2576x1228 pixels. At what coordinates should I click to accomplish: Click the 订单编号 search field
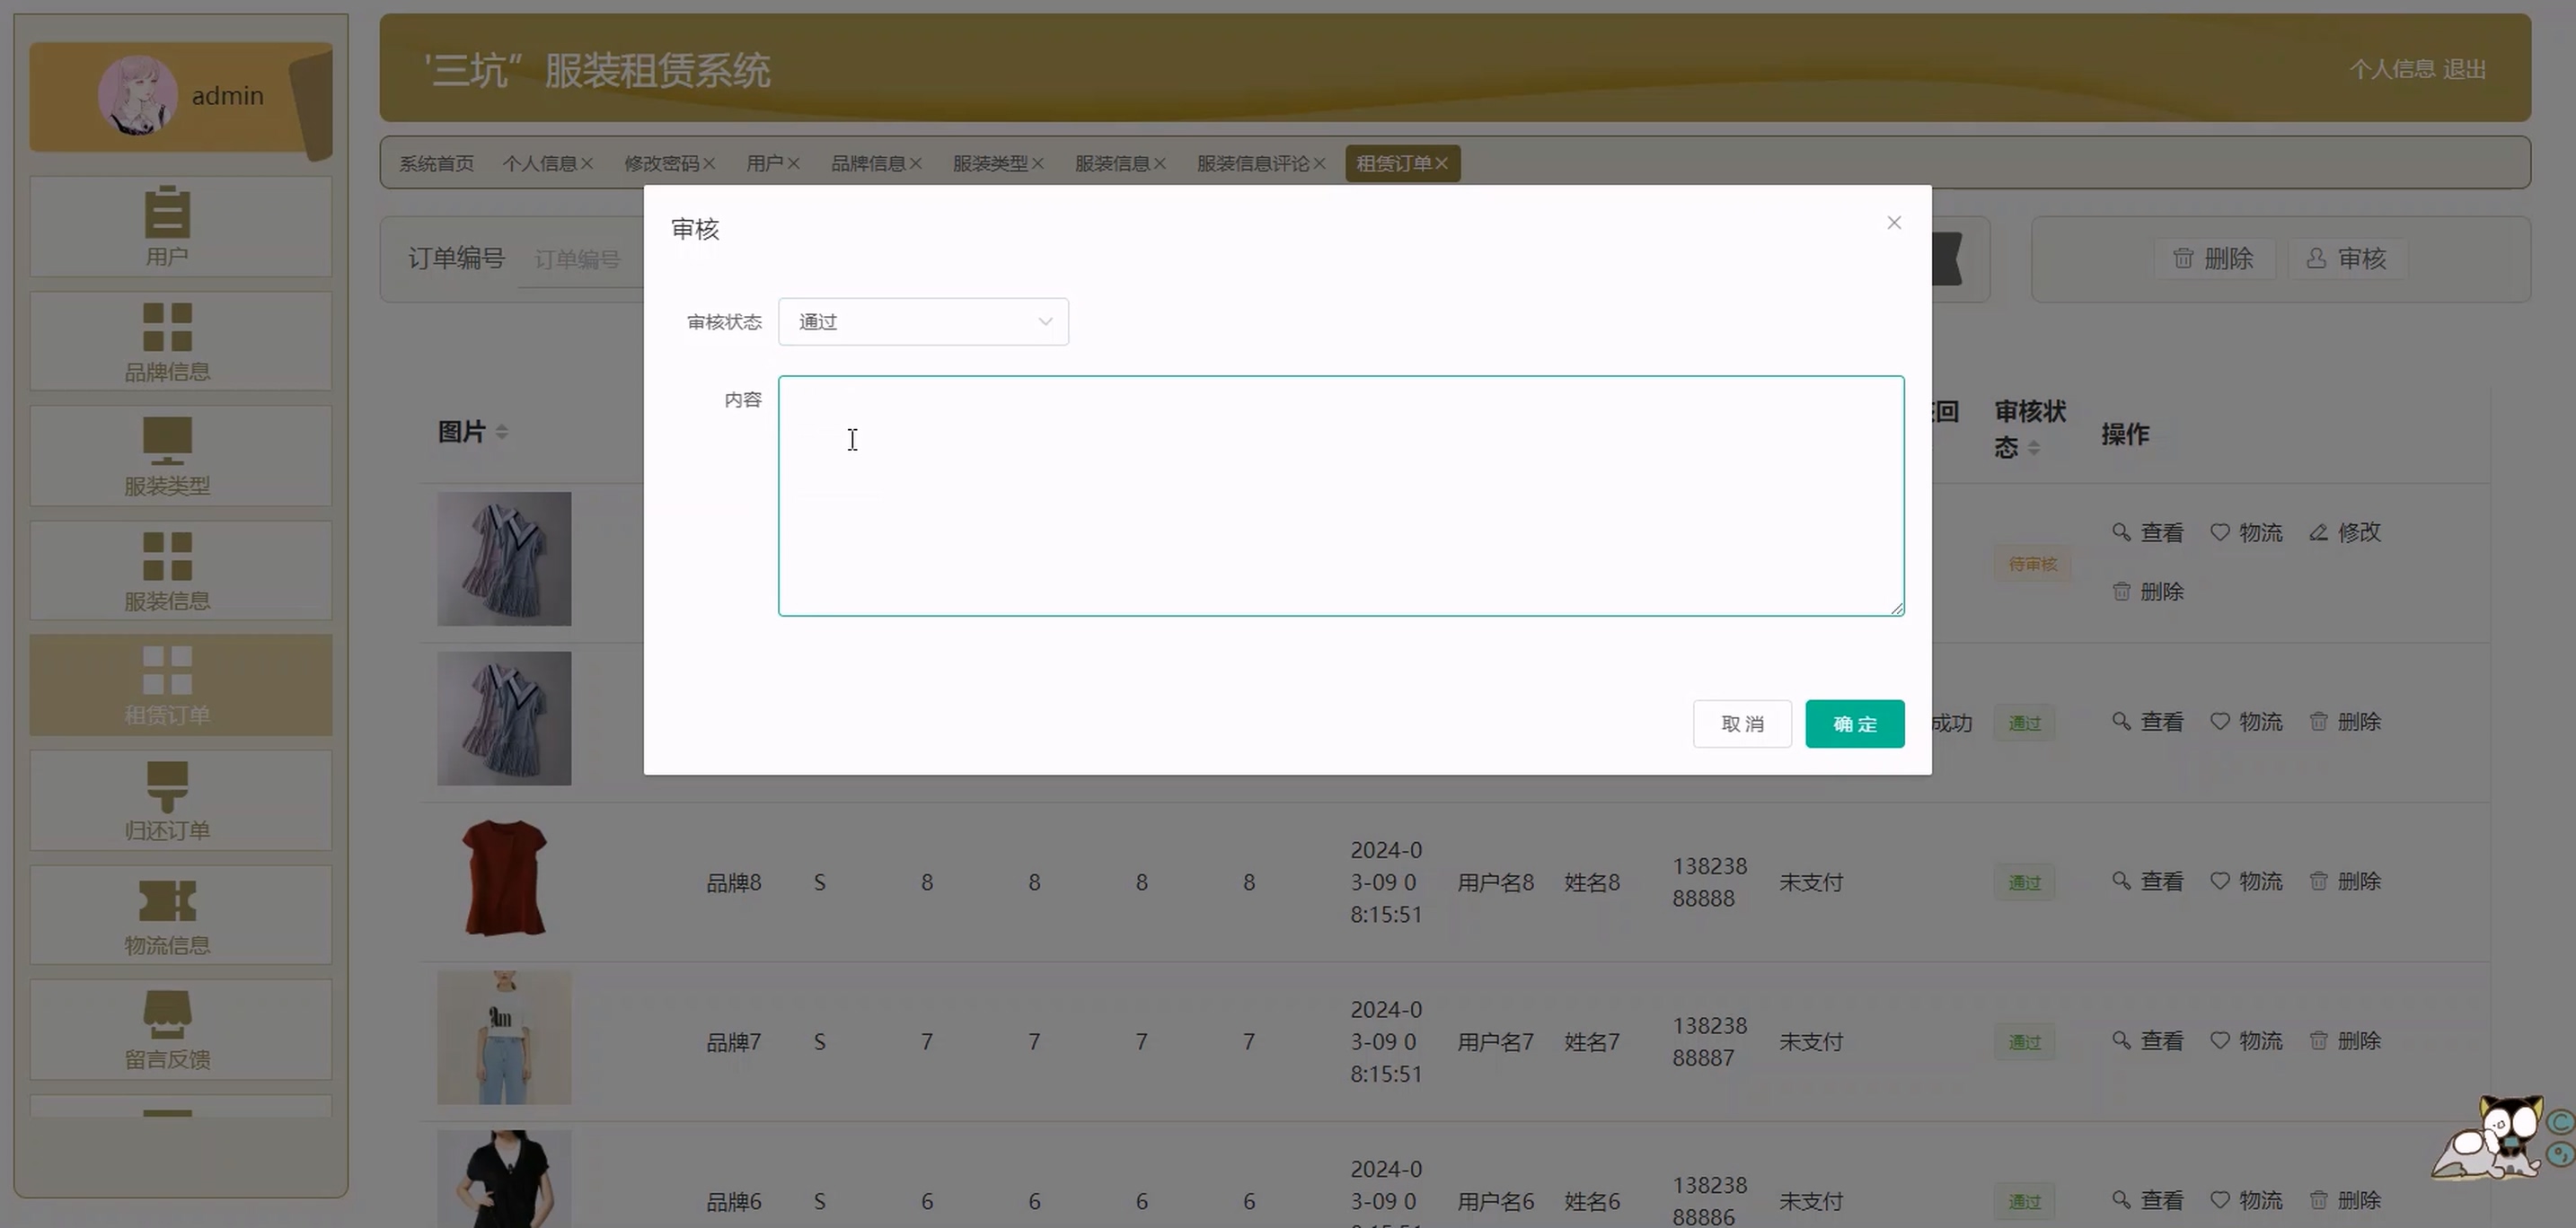[582, 259]
